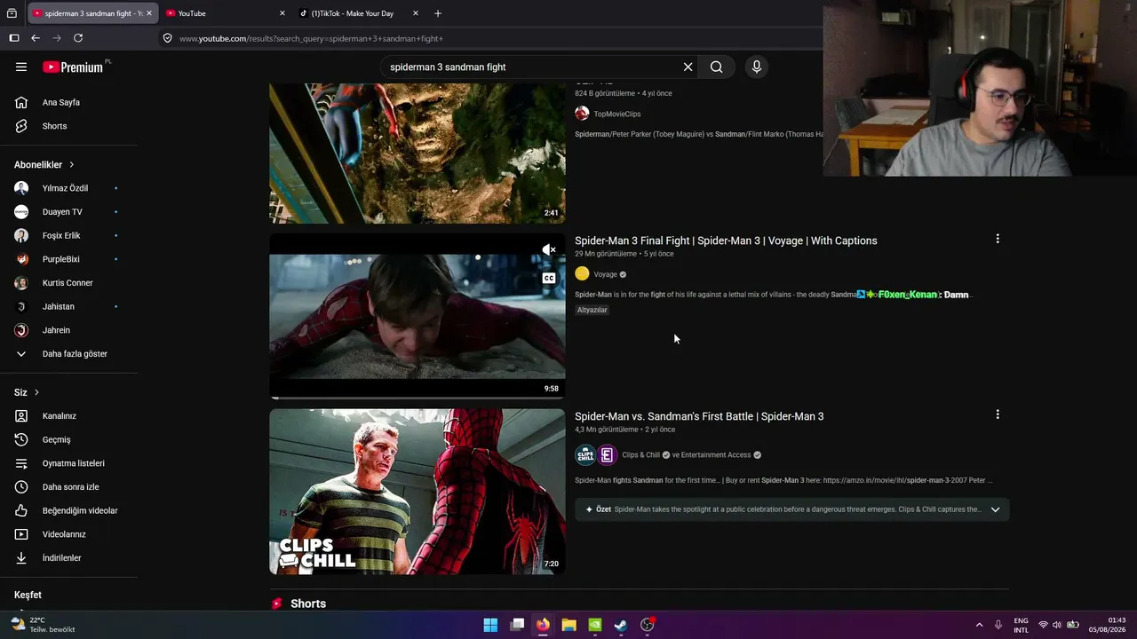The width and height of the screenshot is (1137, 639).
Task: Open Windows Start menu
Action: point(490,625)
